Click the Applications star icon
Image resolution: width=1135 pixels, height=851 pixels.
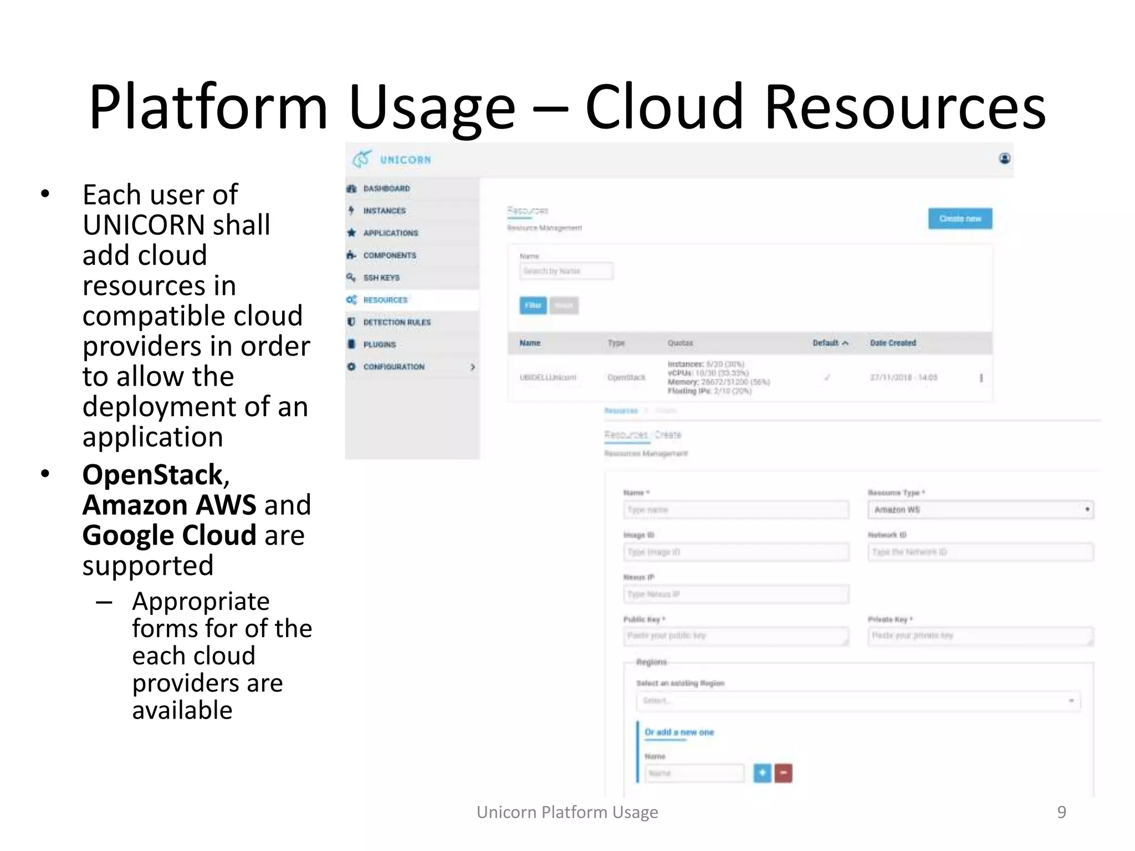click(351, 233)
